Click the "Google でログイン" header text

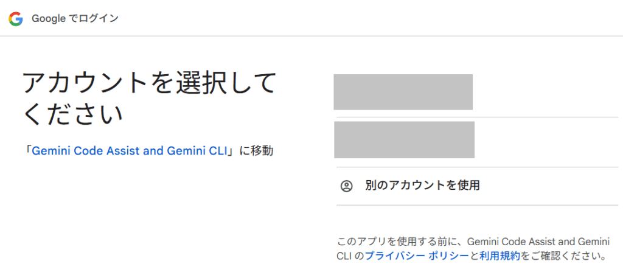(75, 19)
